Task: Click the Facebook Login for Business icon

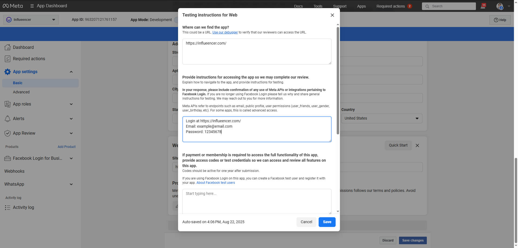Action: [x=8, y=158]
